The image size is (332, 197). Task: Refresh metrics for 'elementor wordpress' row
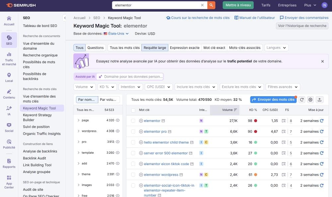[x=322, y=174]
